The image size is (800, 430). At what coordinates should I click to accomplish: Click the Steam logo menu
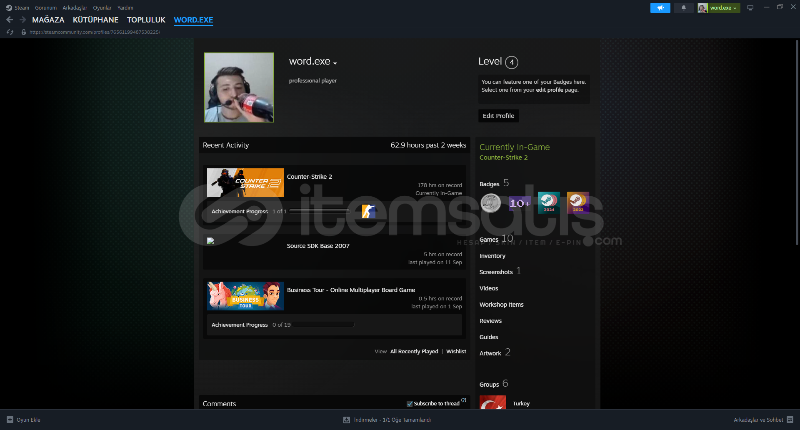coord(9,7)
